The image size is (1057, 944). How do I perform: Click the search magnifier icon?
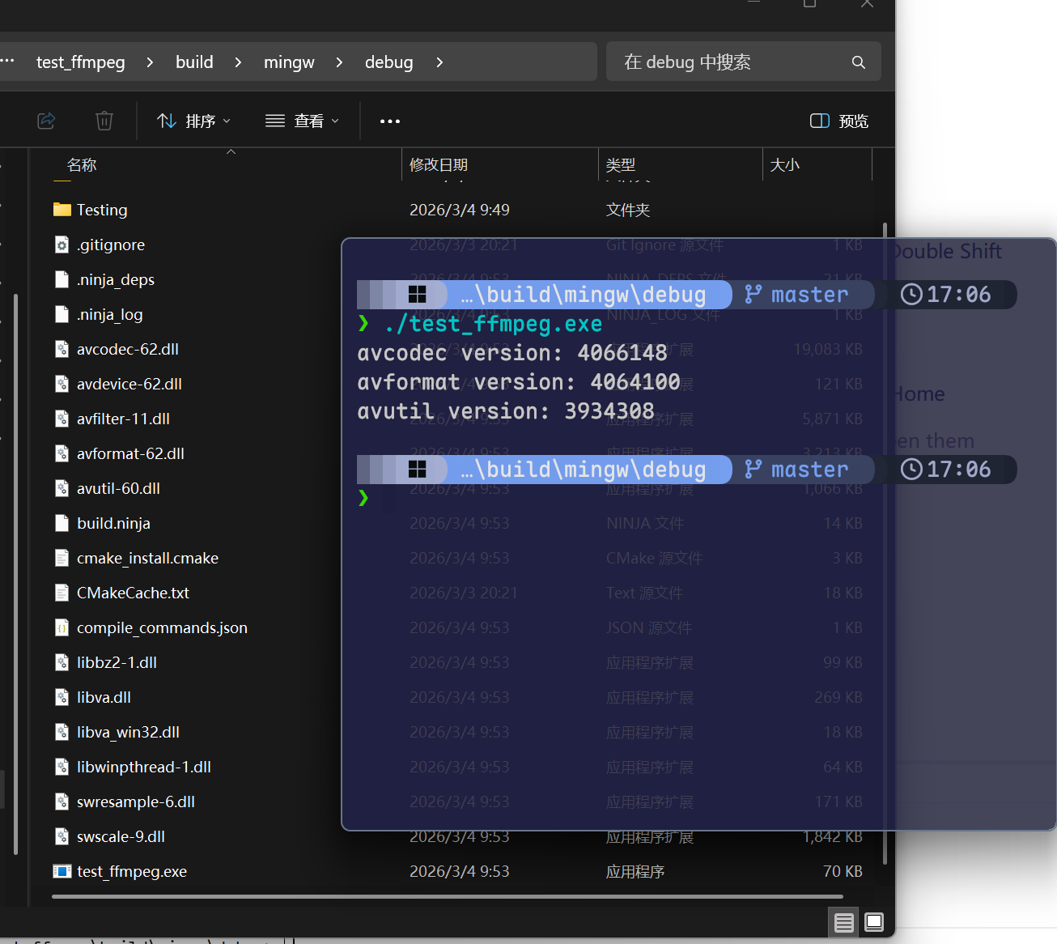(x=859, y=62)
